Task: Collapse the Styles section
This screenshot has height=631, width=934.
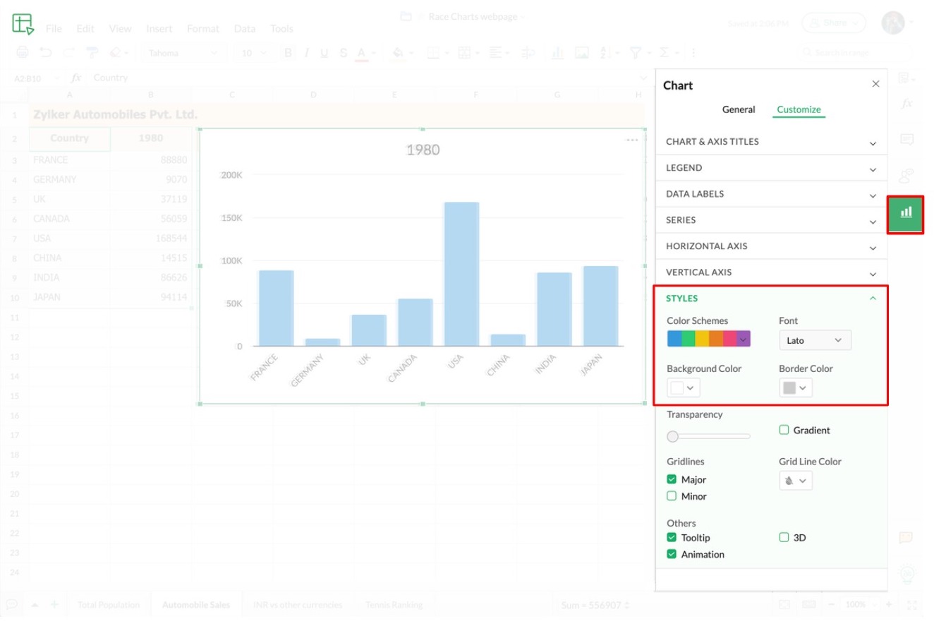Action: coord(771,299)
